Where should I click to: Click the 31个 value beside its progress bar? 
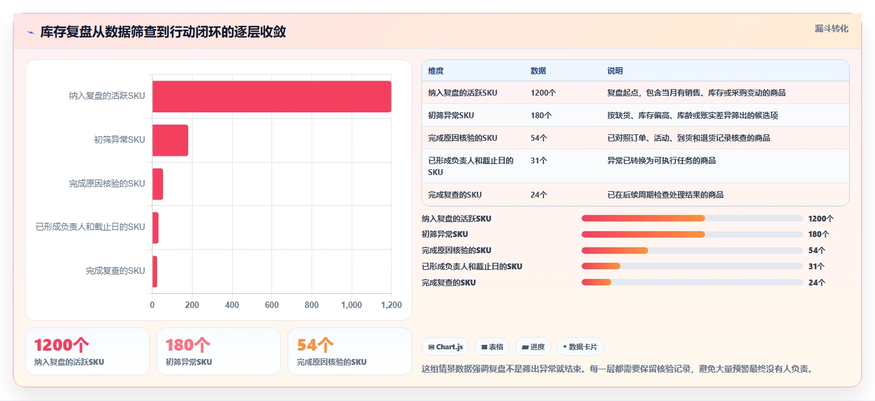coord(816,266)
